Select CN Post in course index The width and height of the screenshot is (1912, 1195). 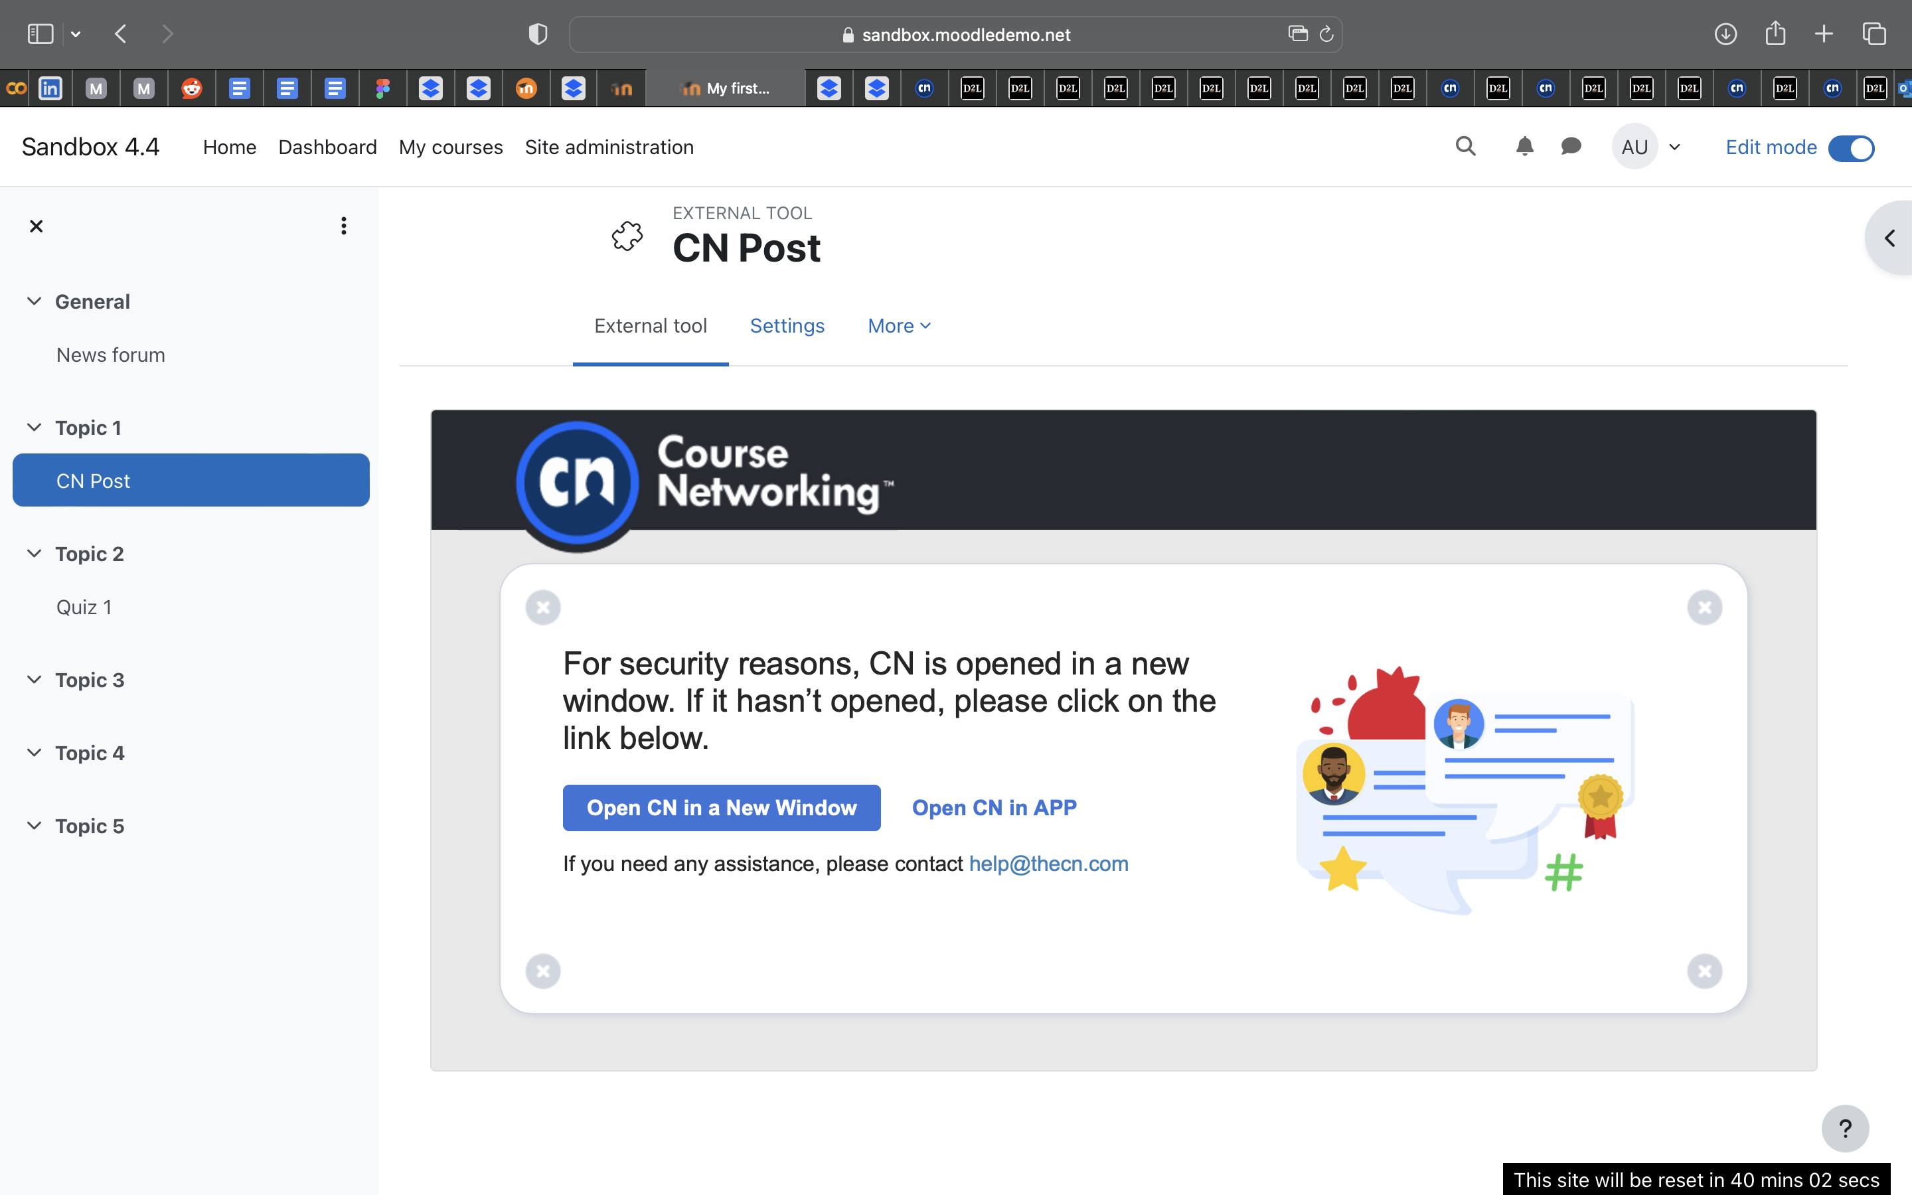pyautogui.click(x=191, y=480)
